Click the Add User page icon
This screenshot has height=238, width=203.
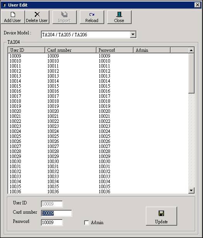13,14
